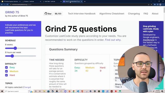Close the Hash Table - LeetCode tab

[61, 2]
